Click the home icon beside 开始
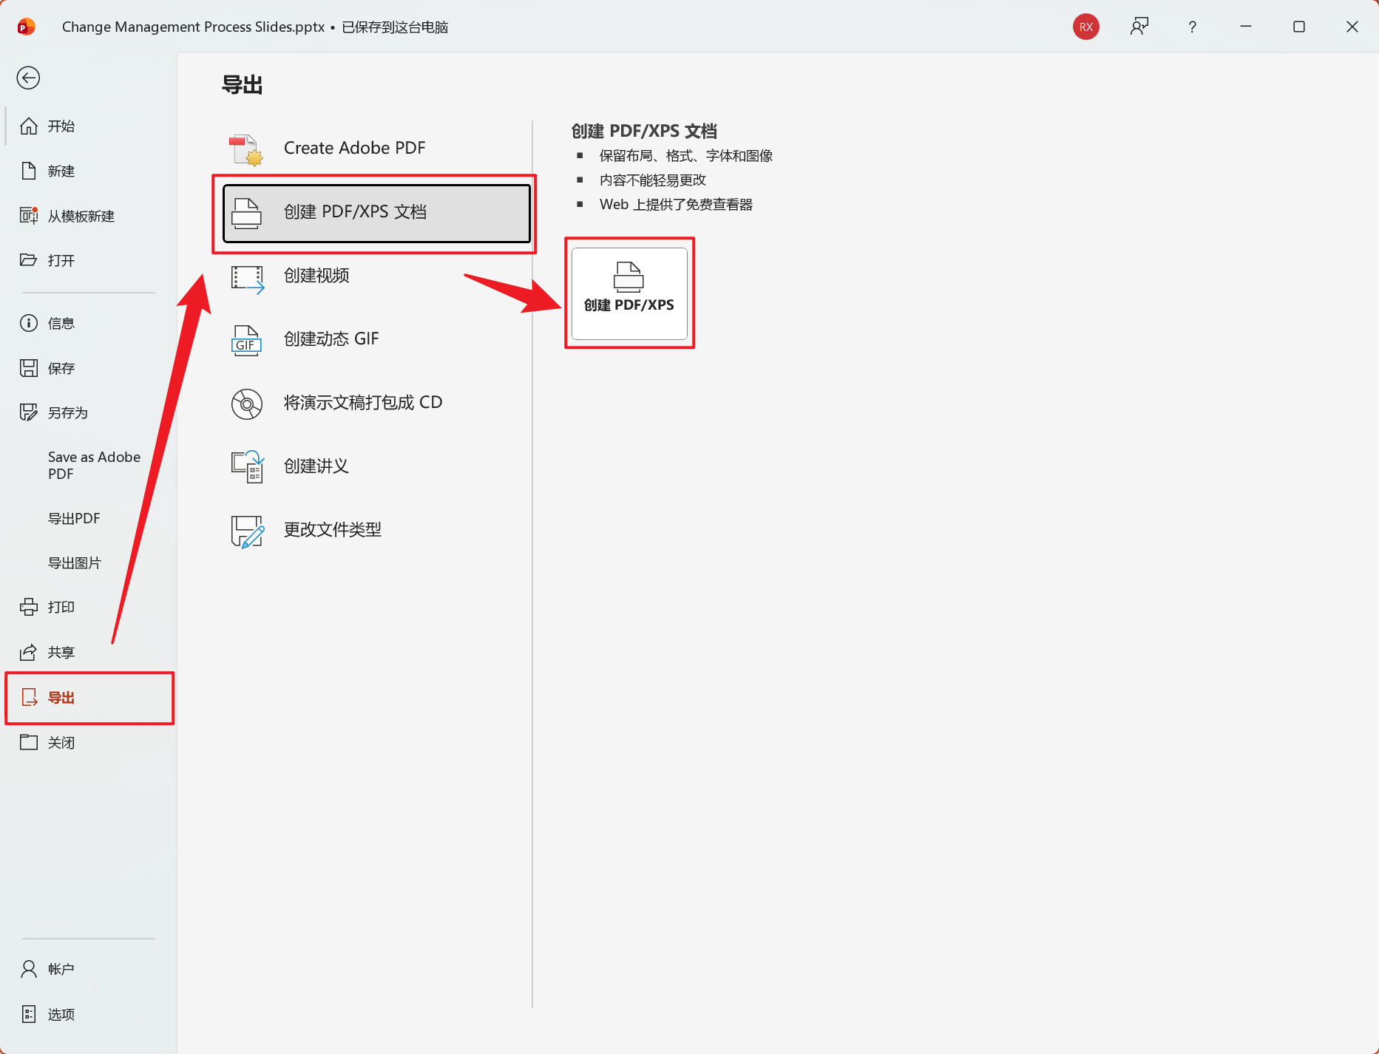The width and height of the screenshot is (1379, 1054). [x=29, y=126]
